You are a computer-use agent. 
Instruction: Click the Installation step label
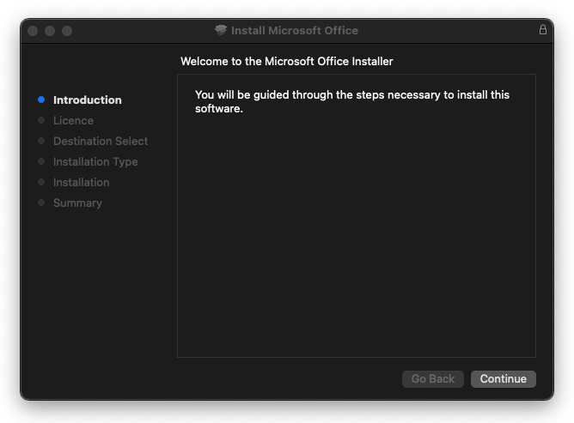(x=82, y=183)
